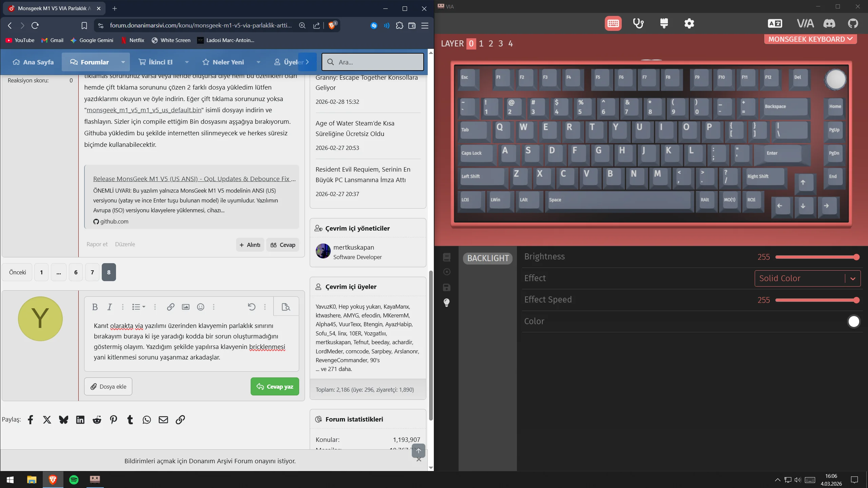Click the Discord icon in VIA header
This screenshot has width=868, height=488.
coord(829,23)
